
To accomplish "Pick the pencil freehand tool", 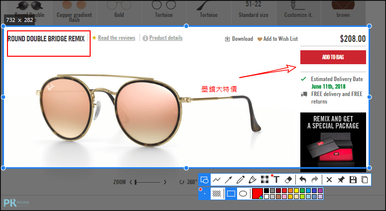I will pyautogui.click(x=240, y=180).
